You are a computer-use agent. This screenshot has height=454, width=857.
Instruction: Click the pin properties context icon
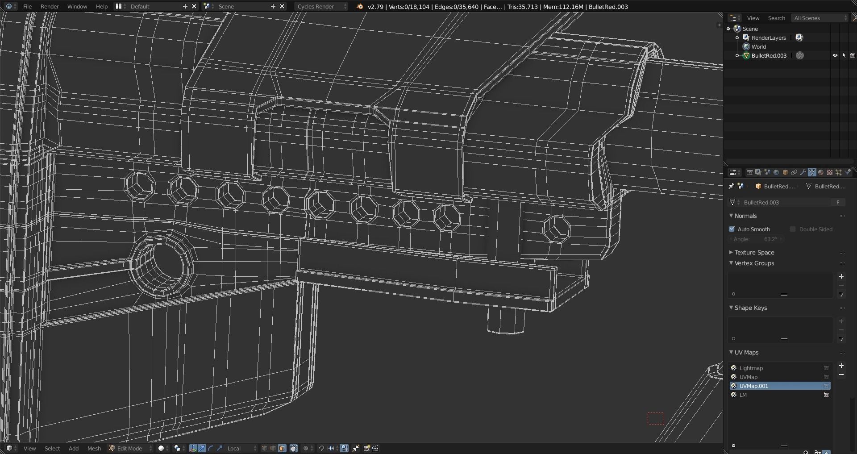pyautogui.click(x=731, y=186)
